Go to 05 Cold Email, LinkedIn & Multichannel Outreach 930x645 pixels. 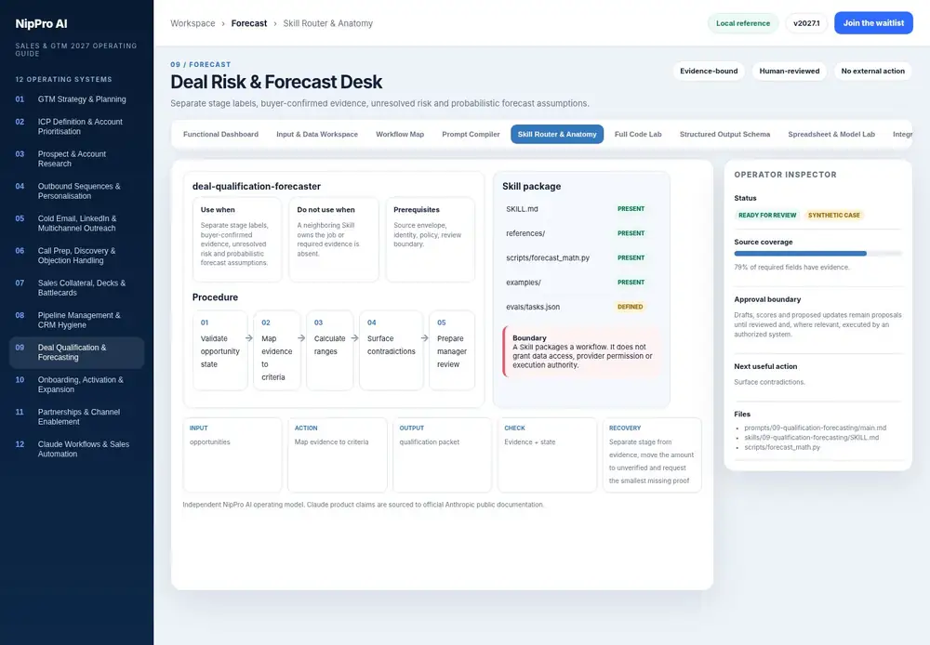(76, 223)
